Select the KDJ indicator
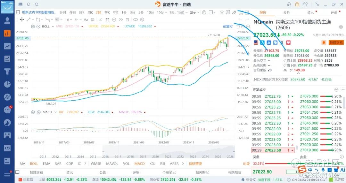The height and width of the screenshot is (183, 346). tap(152, 164)
